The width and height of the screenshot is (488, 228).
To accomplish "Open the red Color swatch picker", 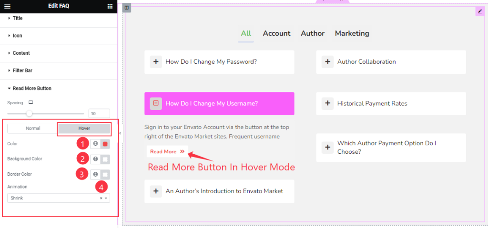I will [105, 144].
